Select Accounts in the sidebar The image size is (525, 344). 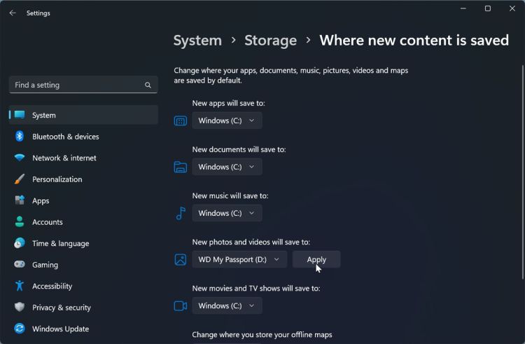(47, 222)
